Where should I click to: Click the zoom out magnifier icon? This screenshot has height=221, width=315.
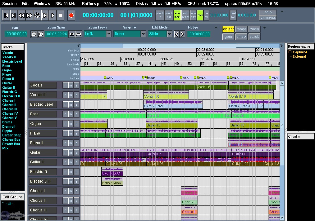pyautogui.click(x=34, y=34)
